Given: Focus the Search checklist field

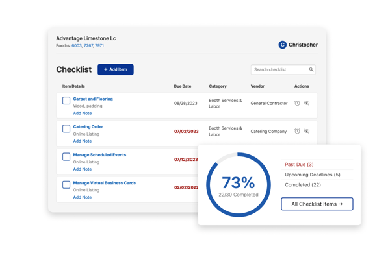Looking at the screenshot, I should pos(283,70).
